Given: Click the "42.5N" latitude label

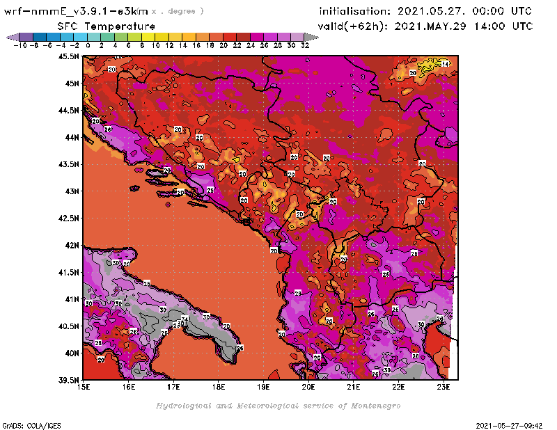Looking at the screenshot, I should pos(69,218).
